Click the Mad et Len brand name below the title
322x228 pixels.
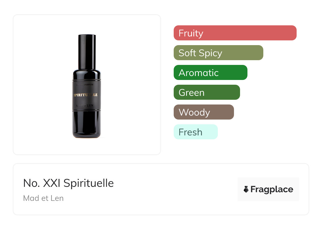coord(43,198)
